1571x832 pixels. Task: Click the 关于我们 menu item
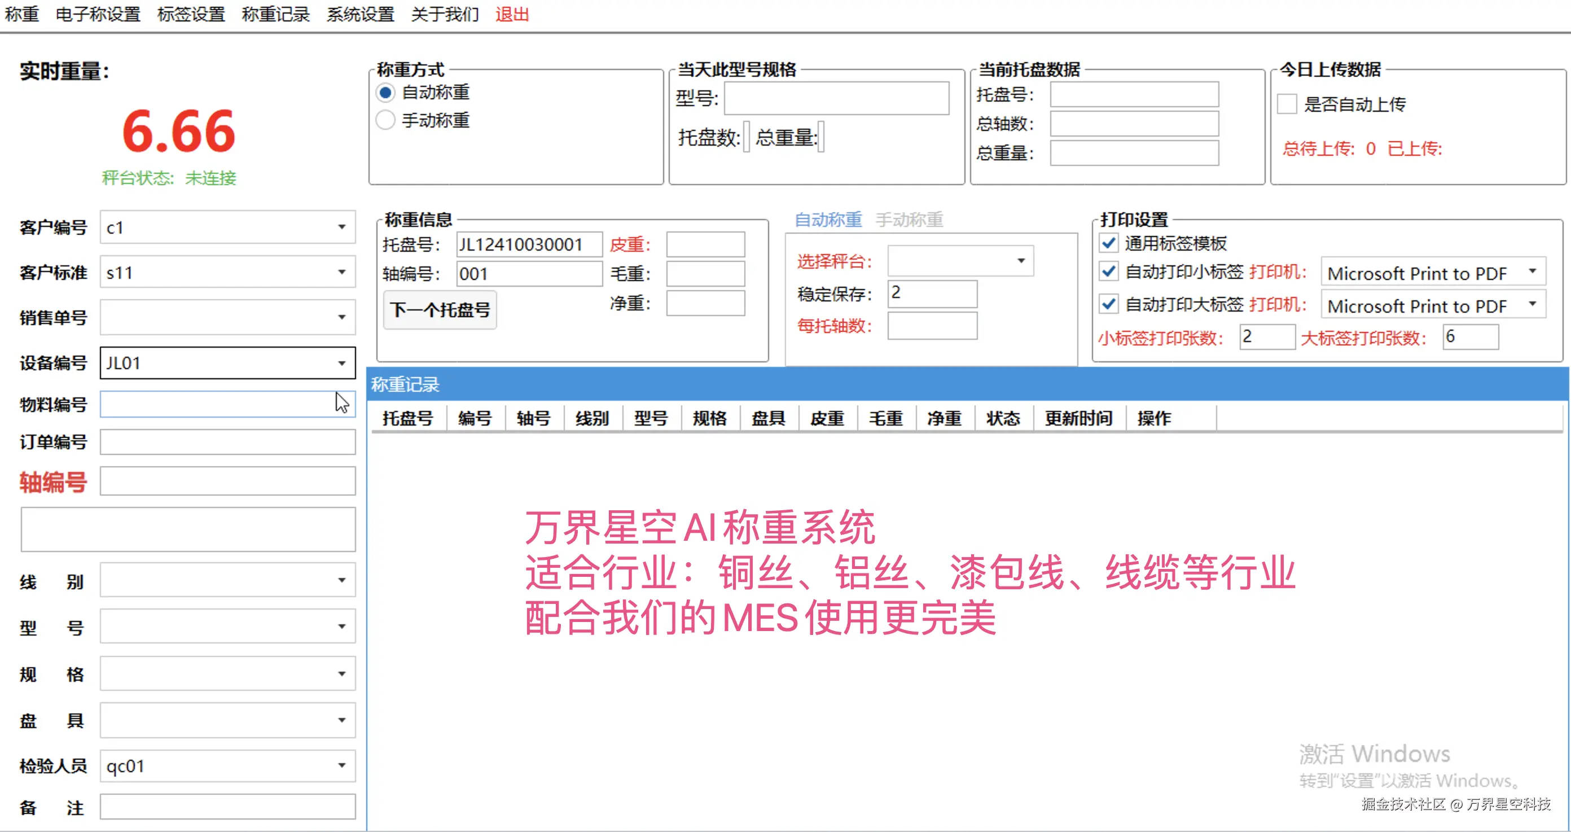(x=444, y=14)
